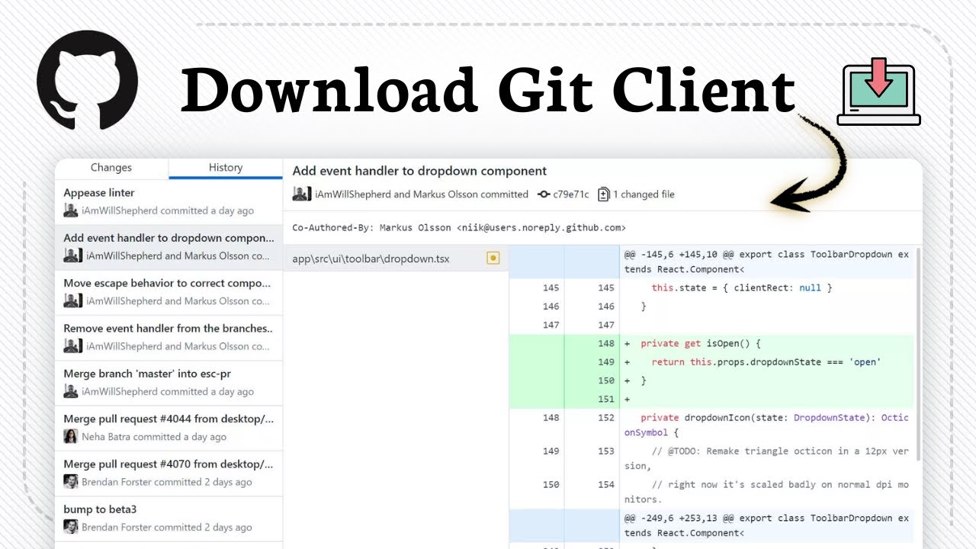Select 'Merge pull request #4044' commit
Image resolution: width=976 pixels, height=549 pixels.
click(169, 428)
